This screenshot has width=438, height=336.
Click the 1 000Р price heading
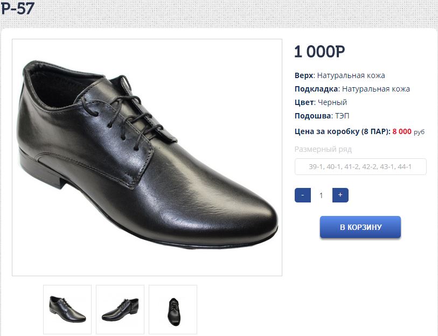[x=319, y=52]
